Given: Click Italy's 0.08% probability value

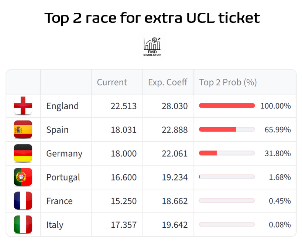Looking at the screenshot, I should [280, 225].
